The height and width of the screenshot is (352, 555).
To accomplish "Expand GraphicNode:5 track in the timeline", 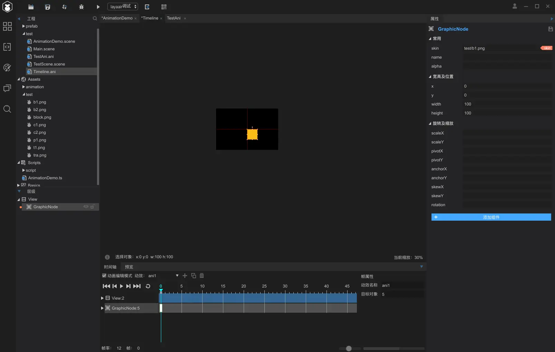I will point(102,308).
